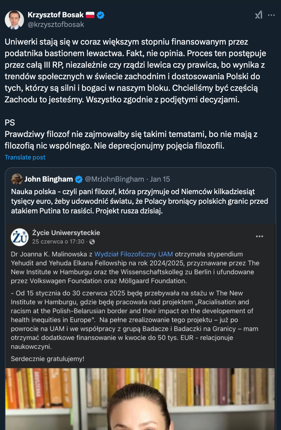Open the Wydział Filozoficzny UAM link
The width and height of the screenshot is (281, 430).
tap(133, 254)
